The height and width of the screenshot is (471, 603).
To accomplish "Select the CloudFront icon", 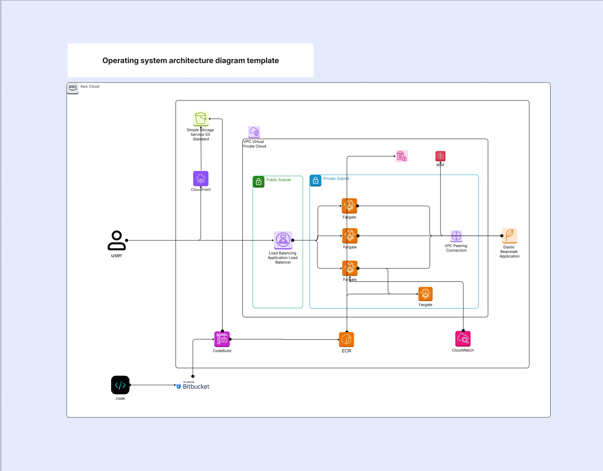I will point(201,179).
